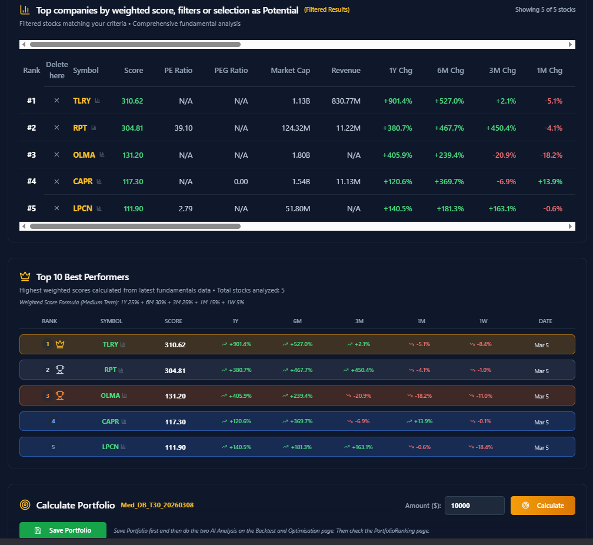The image size is (593, 545).
Task: Remove LPCN row with its X icon
Action: tap(56, 208)
